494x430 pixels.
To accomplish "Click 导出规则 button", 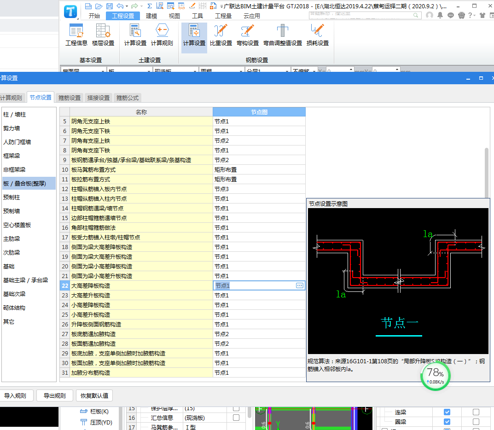I will (54, 395).
